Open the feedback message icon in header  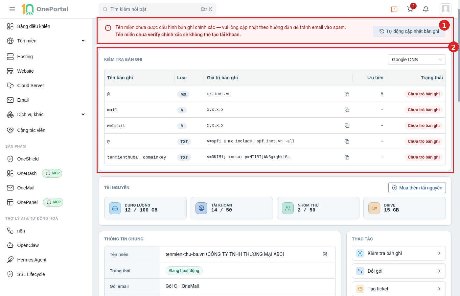(x=394, y=9)
